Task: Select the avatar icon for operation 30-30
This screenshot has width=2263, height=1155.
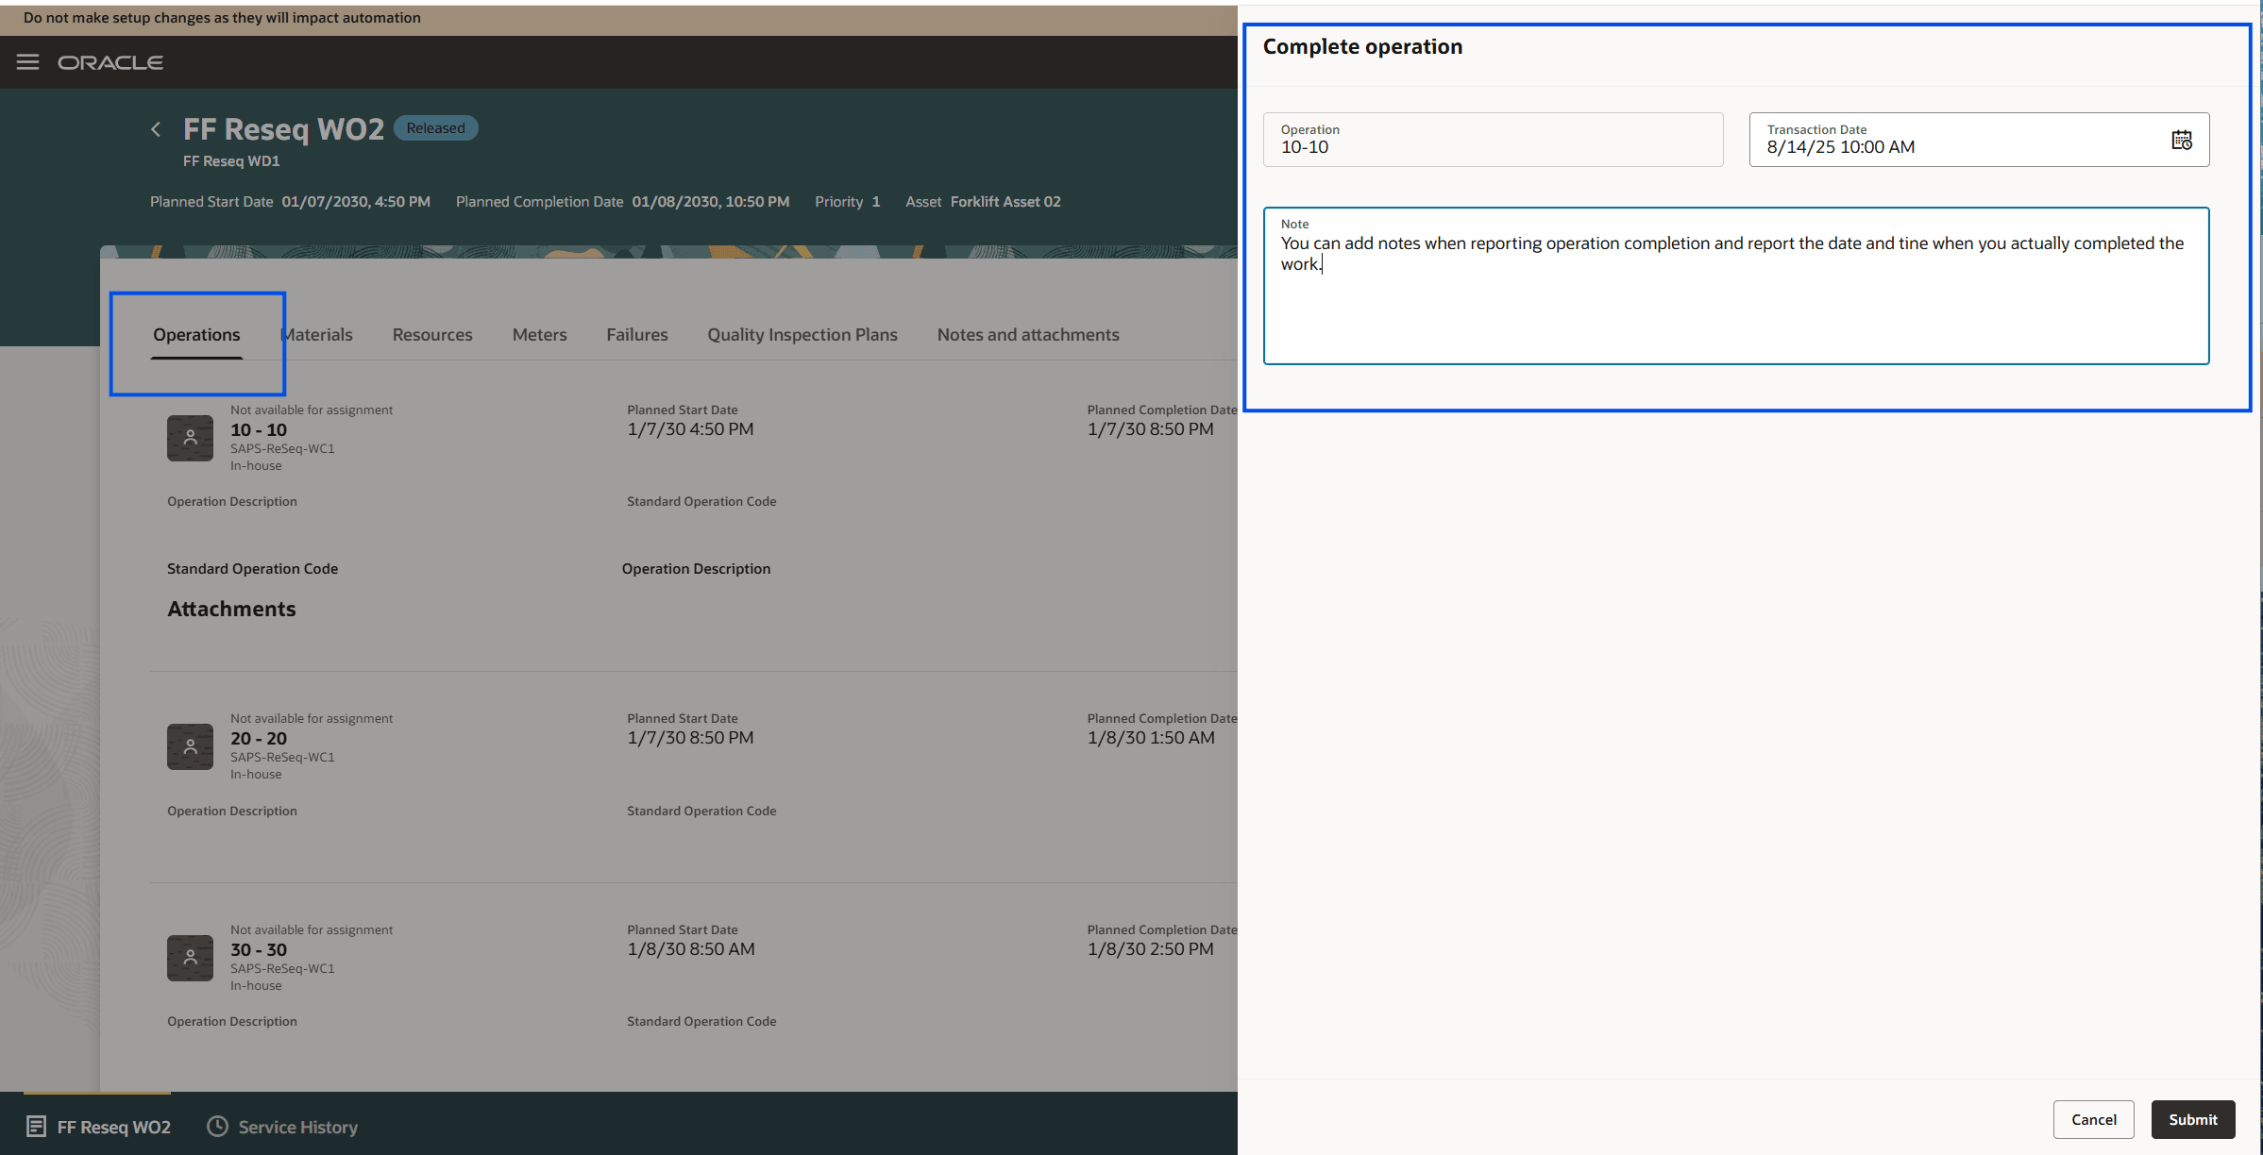Action: (190, 958)
